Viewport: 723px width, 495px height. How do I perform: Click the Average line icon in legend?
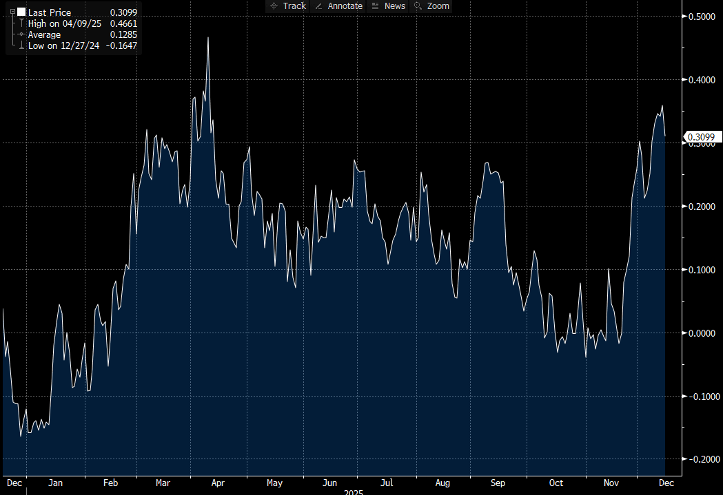click(x=21, y=34)
